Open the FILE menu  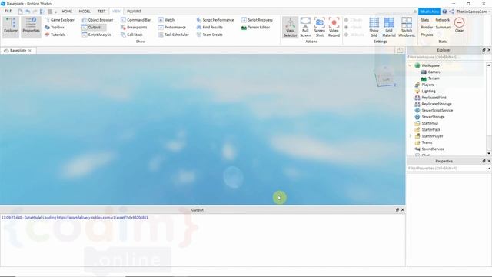8,11
